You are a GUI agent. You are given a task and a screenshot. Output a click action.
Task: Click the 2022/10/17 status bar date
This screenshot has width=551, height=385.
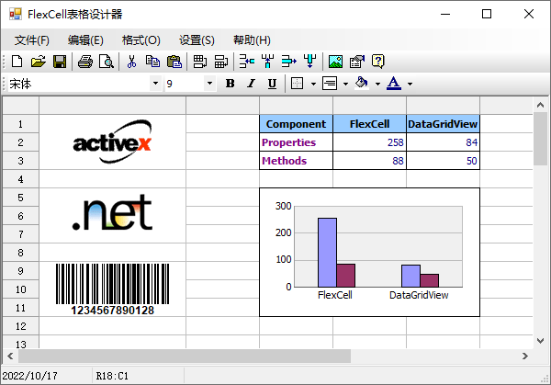[x=30, y=376]
